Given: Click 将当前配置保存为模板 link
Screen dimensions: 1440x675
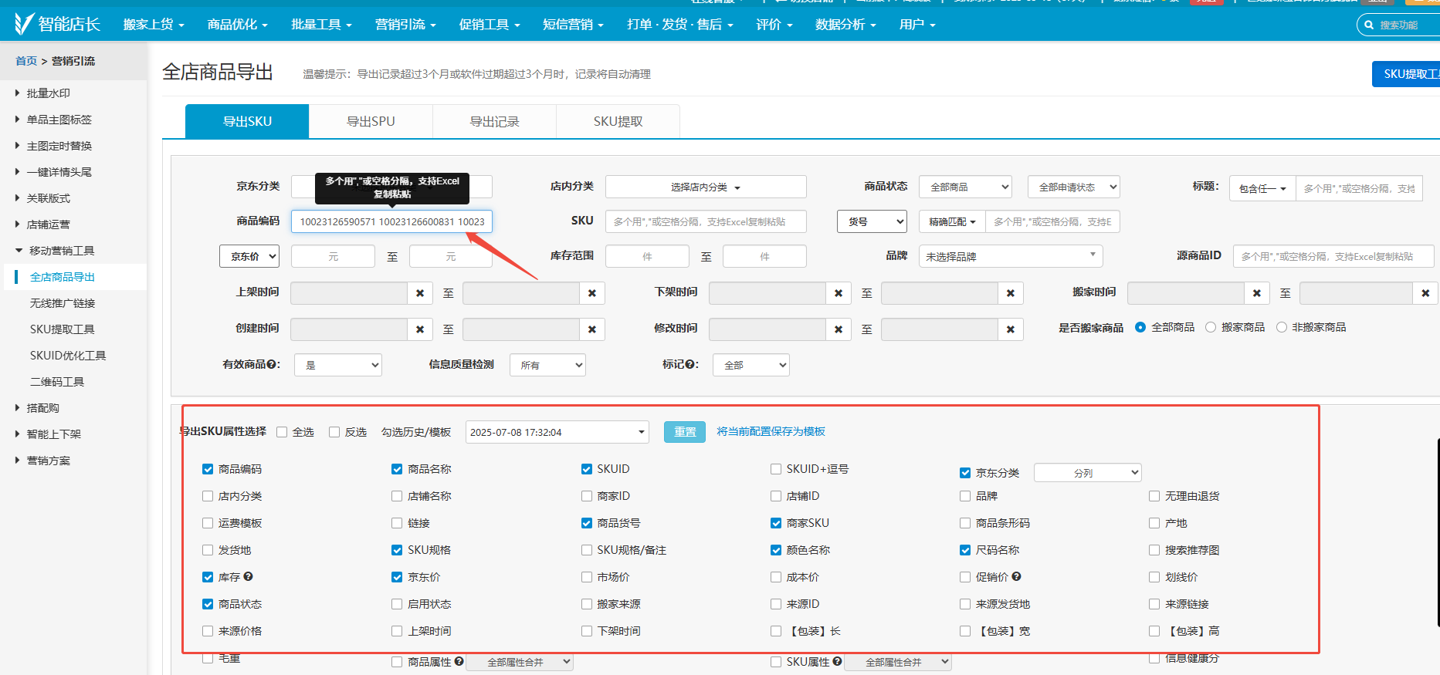Looking at the screenshot, I should click(x=771, y=431).
